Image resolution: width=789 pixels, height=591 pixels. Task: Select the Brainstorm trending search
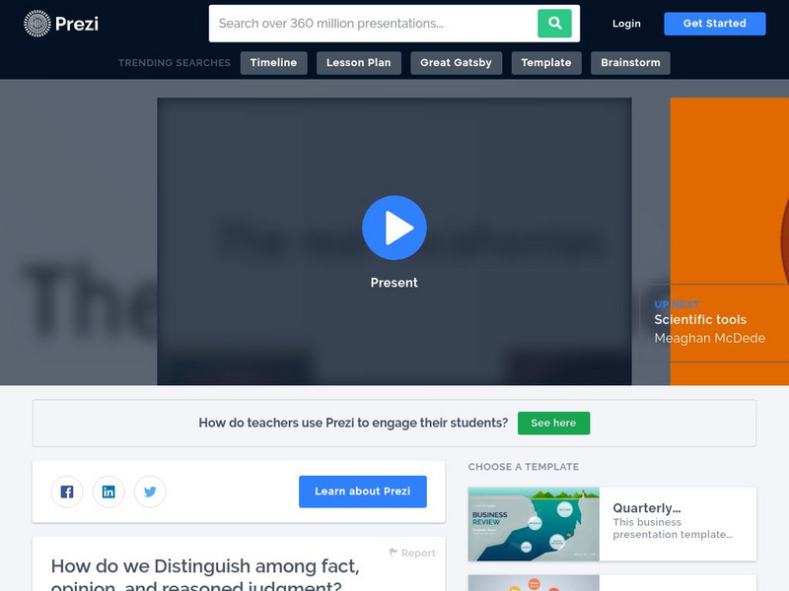pos(630,63)
